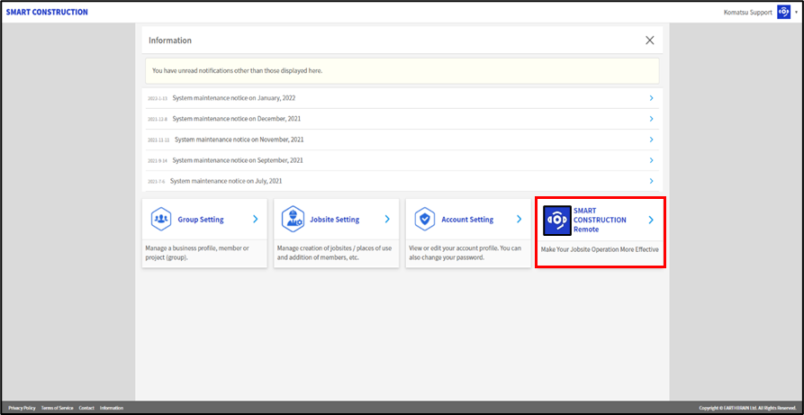Click the Account Setting shield icon
This screenshot has width=804, height=415.
pos(425,219)
